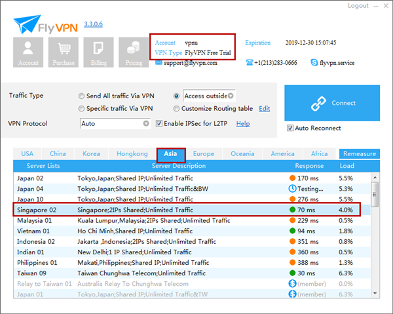Click the Skype icon by flyvpn.service
Viewport: 393px width, 314px height.
314,62
